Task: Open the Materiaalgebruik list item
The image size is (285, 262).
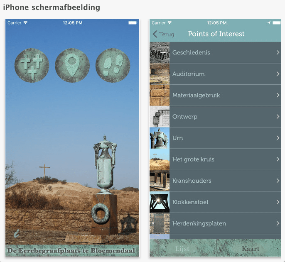Action: pyautogui.click(x=215, y=95)
